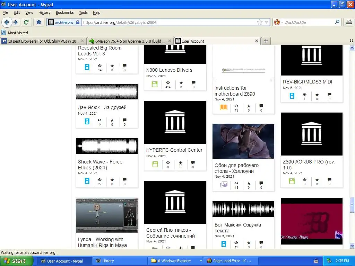This screenshot has width=355, height=266.
Task: Click the 12h toolbar button
Action: point(349,22)
